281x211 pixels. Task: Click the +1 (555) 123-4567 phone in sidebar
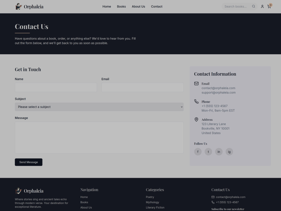[x=214, y=106]
